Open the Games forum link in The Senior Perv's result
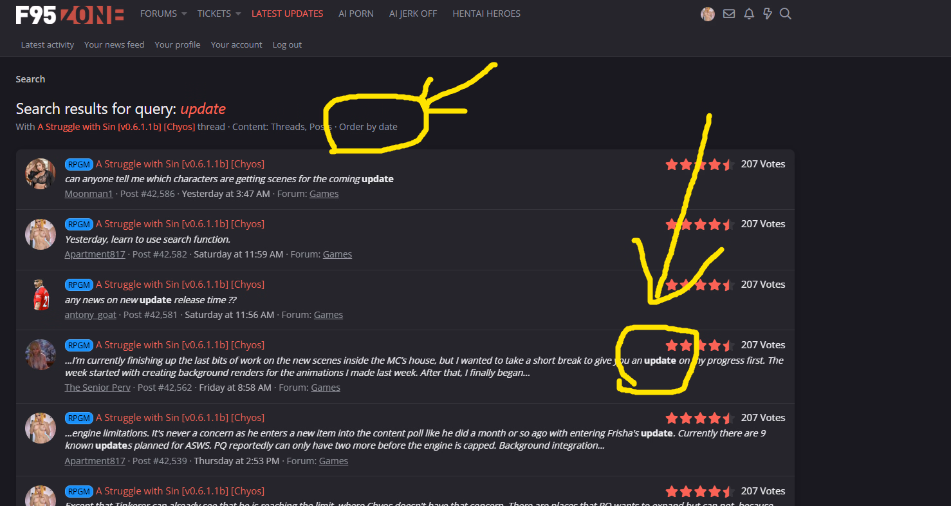 click(x=326, y=388)
